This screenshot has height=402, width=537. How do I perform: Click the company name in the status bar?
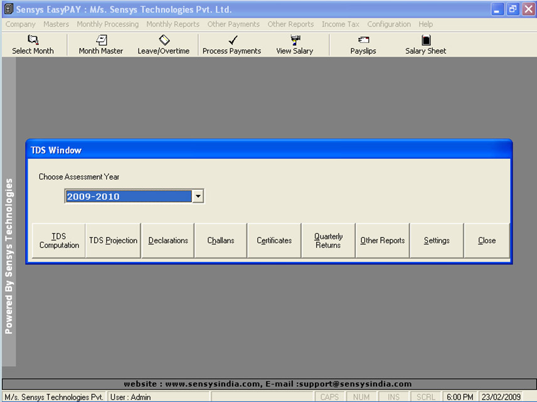[54, 397]
